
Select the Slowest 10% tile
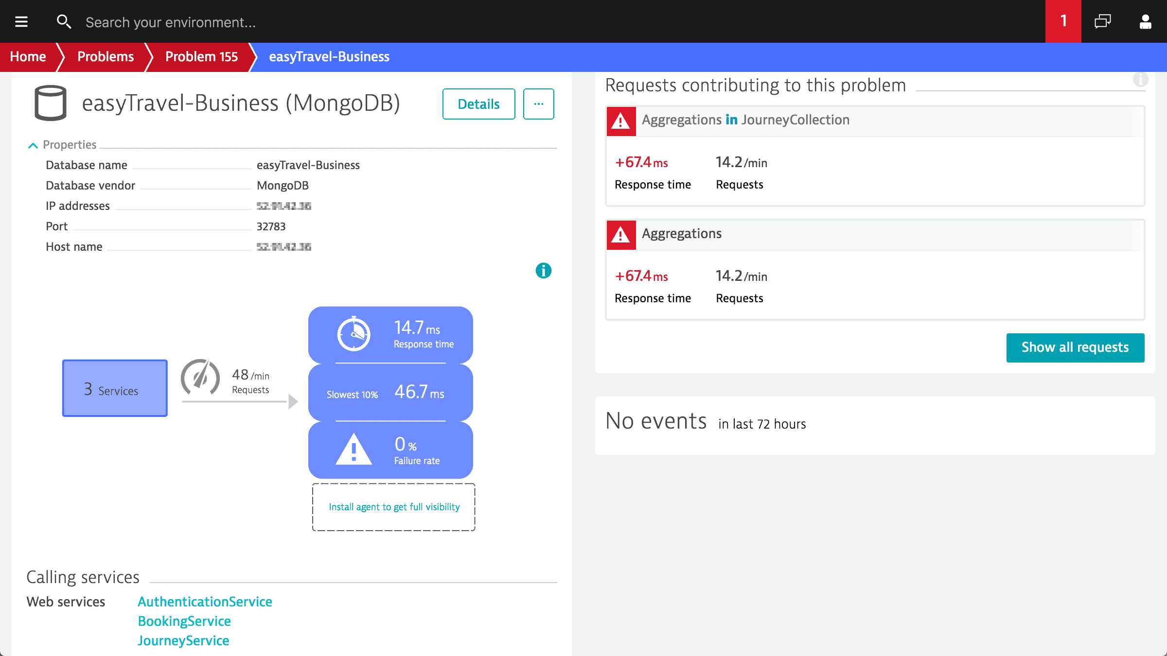(390, 393)
